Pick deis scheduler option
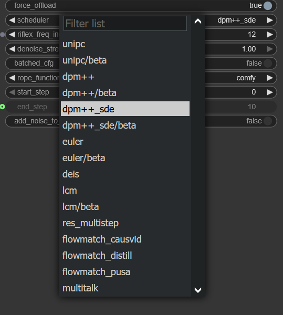283x315 pixels. tap(125, 174)
